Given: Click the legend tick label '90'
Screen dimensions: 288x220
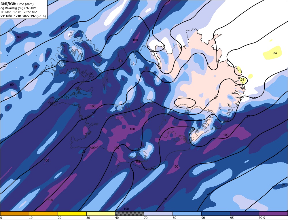Looking at the screenshot, I should (203, 218).
